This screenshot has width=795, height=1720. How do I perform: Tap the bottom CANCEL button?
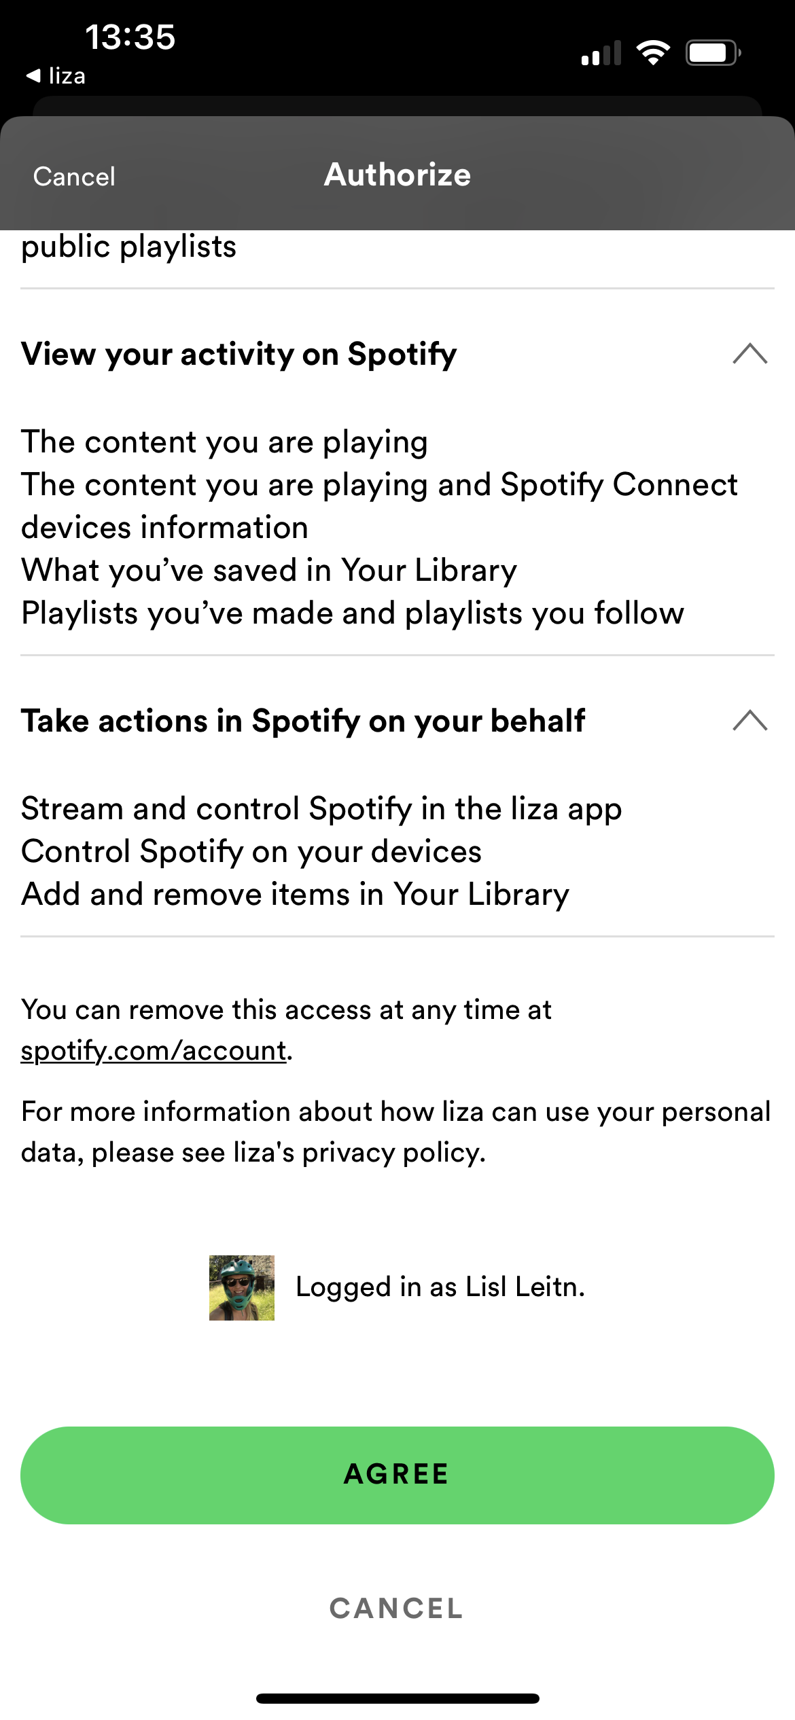(x=397, y=1609)
